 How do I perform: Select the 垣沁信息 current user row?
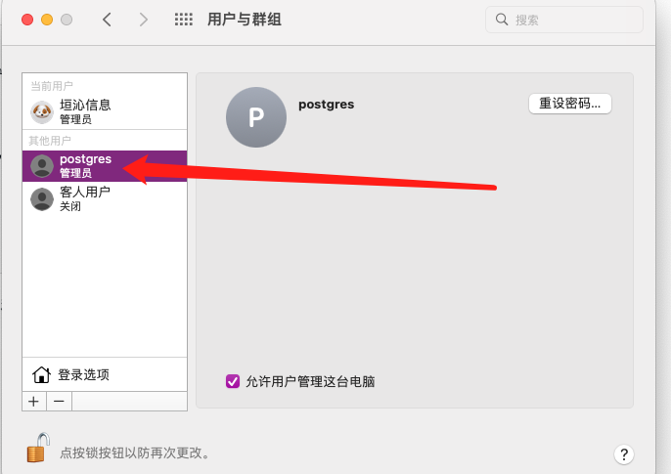click(105, 111)
